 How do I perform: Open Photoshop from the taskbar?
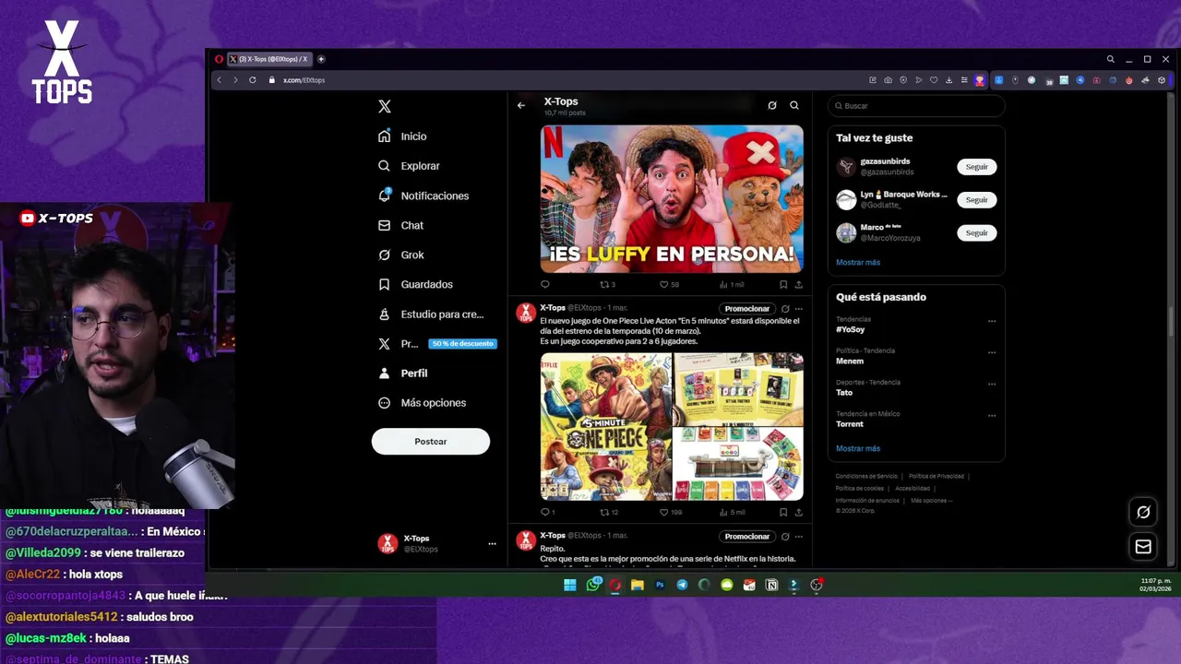660,585
